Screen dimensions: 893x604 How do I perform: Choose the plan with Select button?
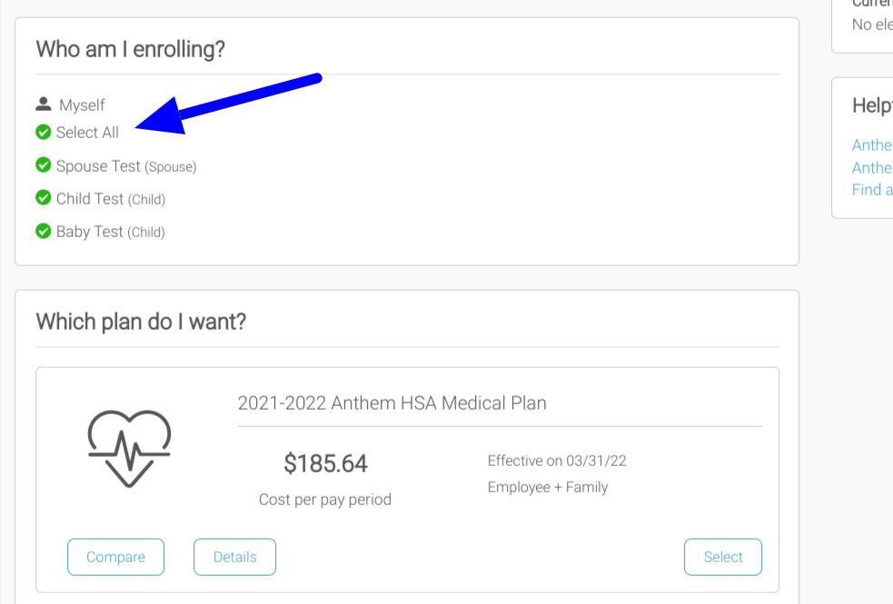(x=722, y=557)
